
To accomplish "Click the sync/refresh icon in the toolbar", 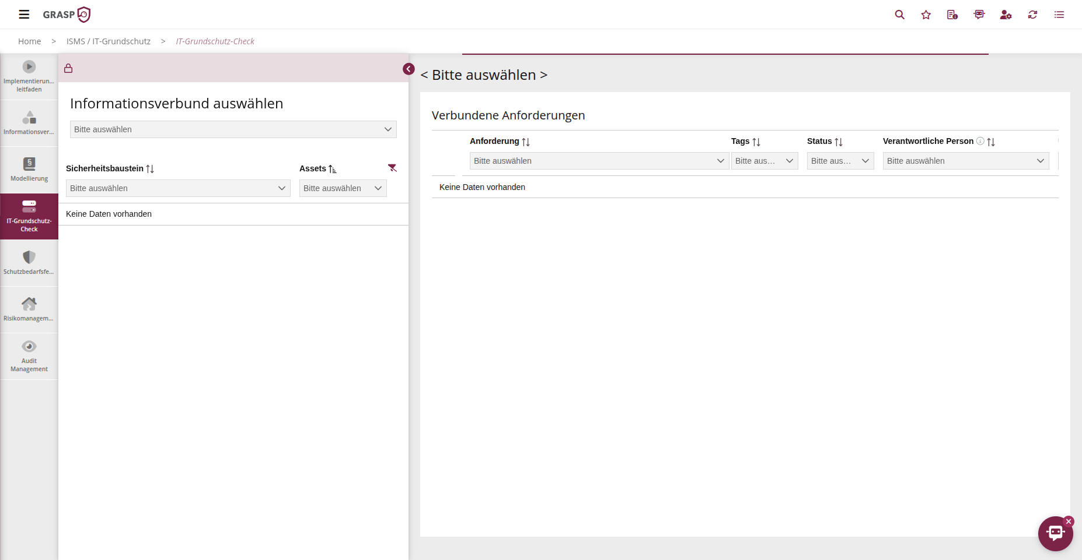I will [x=1032, y=15].
